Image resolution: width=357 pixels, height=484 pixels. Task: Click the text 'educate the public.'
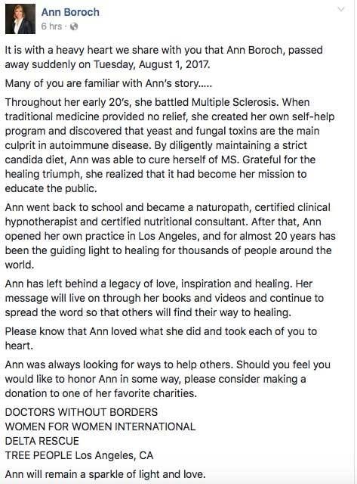(x=51, y=188)
